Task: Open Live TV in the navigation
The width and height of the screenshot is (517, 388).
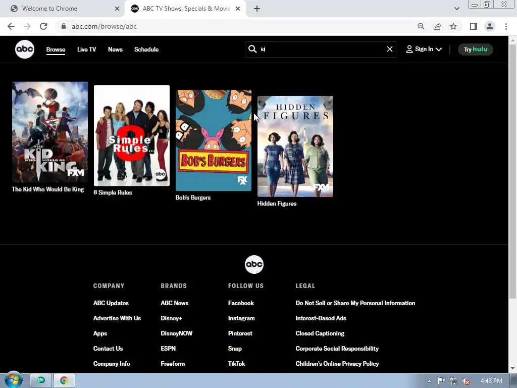Action: [x=87, y=50]
